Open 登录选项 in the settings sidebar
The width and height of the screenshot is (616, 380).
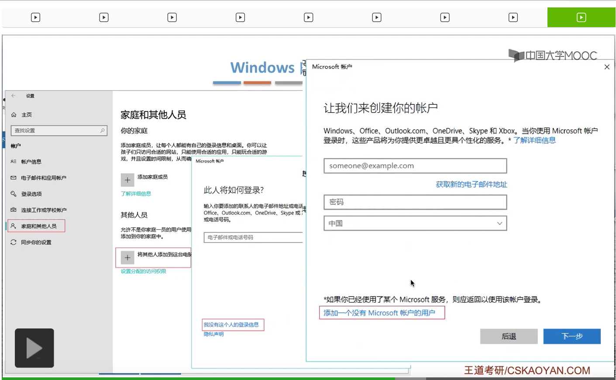click(26, 194)
